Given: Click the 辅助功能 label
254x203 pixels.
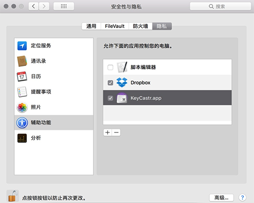Looking at the screenshot, I should point(41,122).
